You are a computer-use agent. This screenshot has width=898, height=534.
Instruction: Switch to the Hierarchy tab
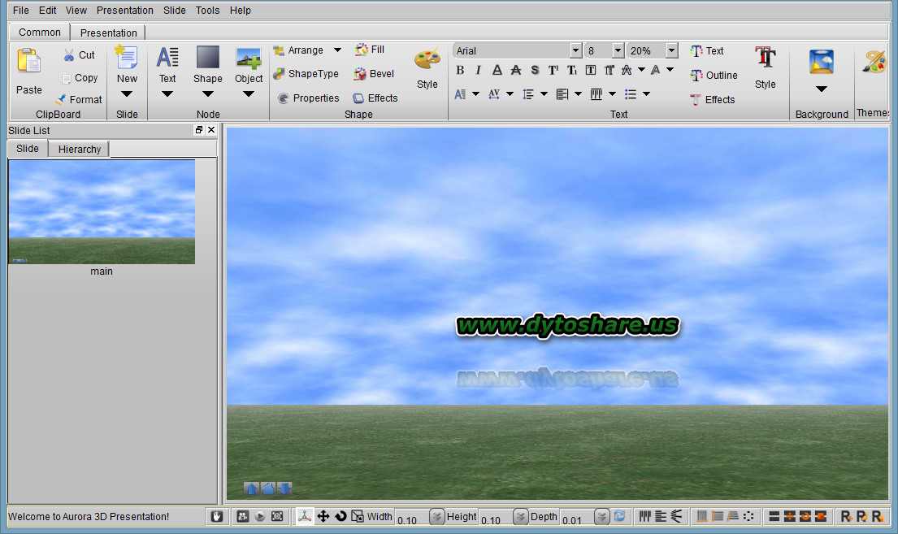[x=79, y=149]
